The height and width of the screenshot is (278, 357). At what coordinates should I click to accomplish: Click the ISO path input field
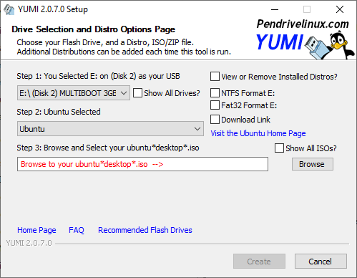coord(142,164)
